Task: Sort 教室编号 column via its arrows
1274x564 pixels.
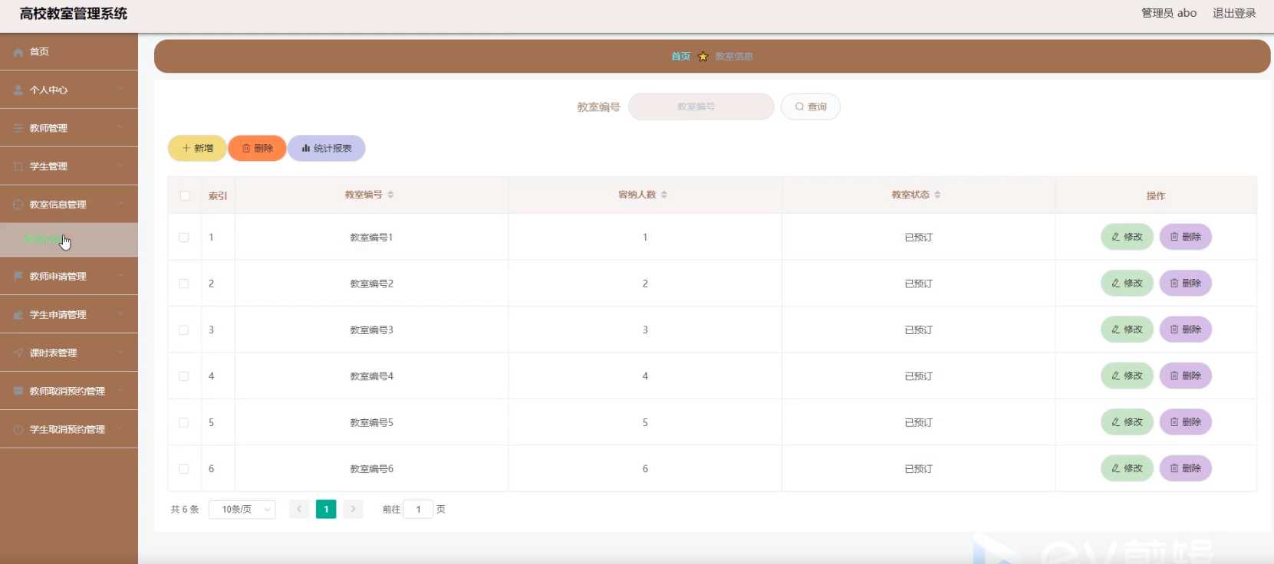Action: click(390, 195)
